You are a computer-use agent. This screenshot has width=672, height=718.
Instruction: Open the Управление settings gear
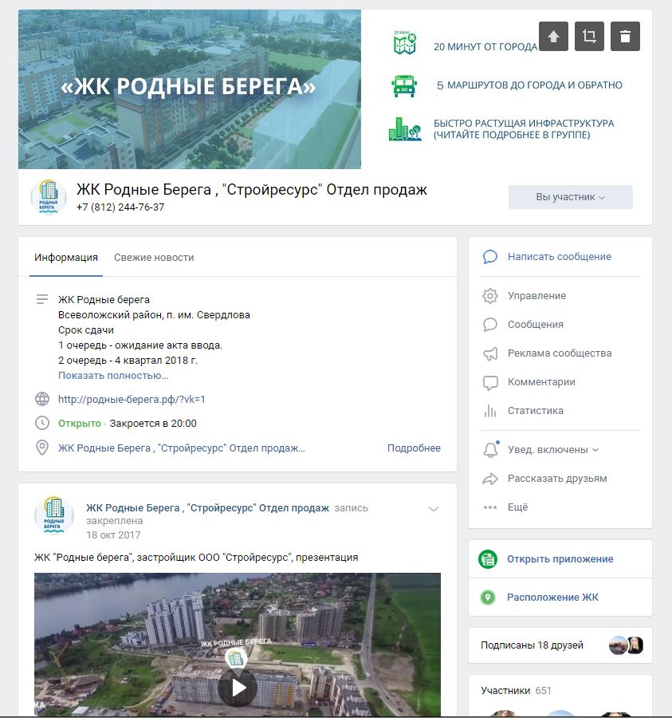click(536, 296)
